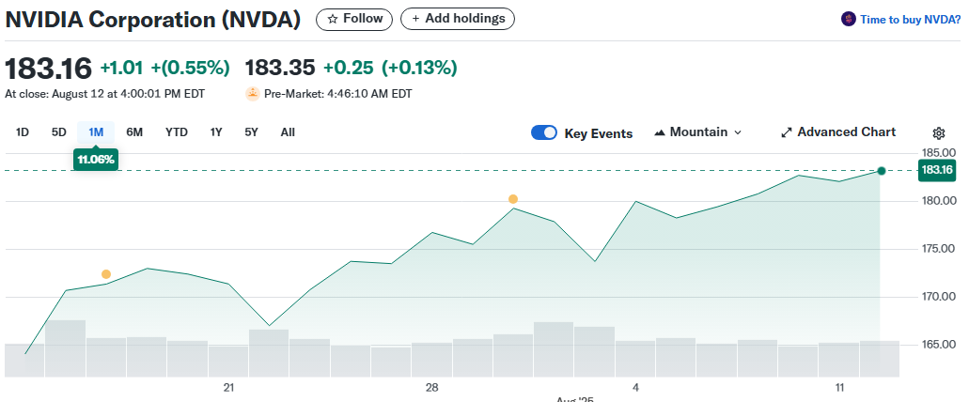Show the All time range
This screenshot has height=402, width=969.
[288, 132]
